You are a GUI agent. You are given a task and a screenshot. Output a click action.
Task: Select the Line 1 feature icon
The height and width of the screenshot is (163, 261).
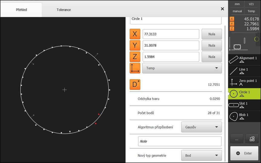tap(233, 71)
